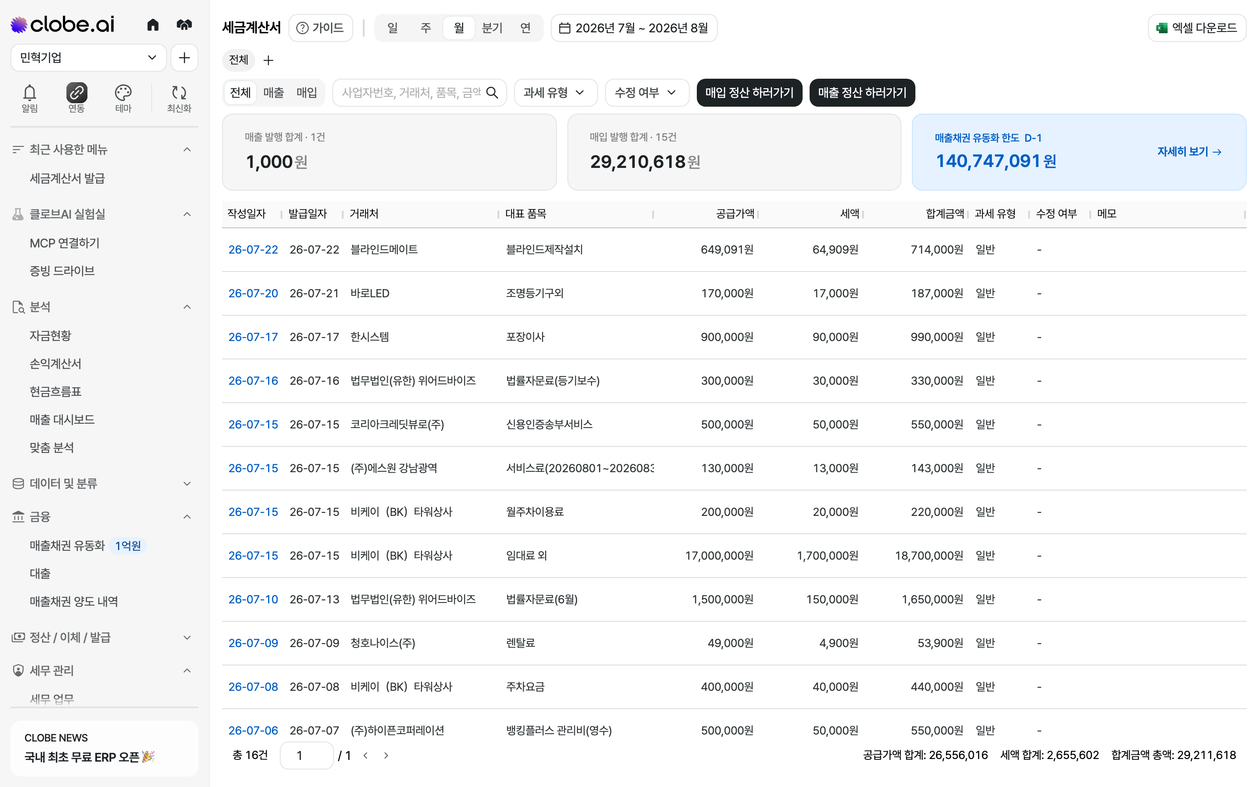This screenshot has height=787, width=1259.
Task: Sort by the 공급가액 column header
Action: pos(734,214)
